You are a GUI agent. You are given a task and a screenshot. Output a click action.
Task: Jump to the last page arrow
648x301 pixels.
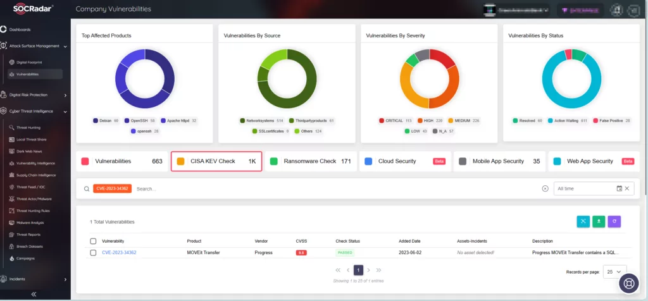(378, 270)
